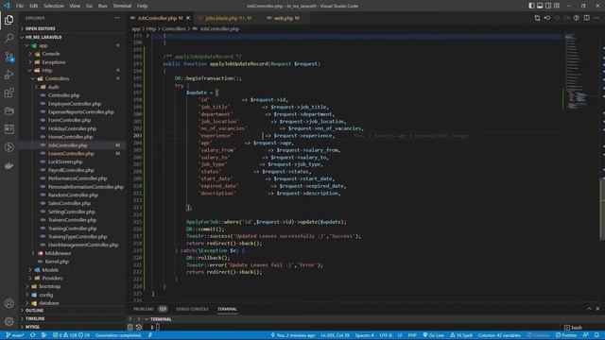
Task: Switch to the DEBUG CONSOLE panel tab
Action: click(192, 309)
